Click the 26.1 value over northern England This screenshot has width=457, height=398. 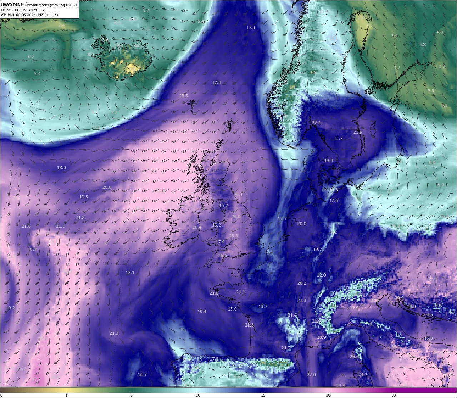[x=238, y=195]
